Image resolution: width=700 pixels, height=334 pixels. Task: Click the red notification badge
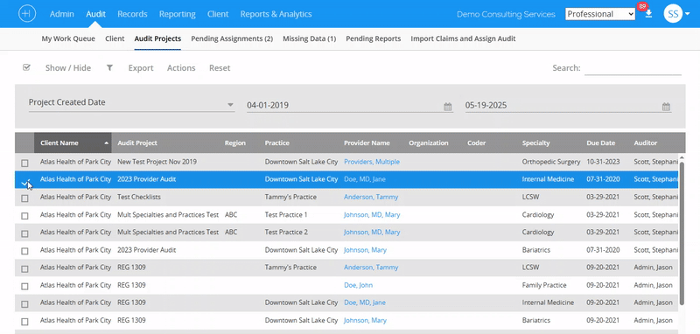(x=642, y=7)
